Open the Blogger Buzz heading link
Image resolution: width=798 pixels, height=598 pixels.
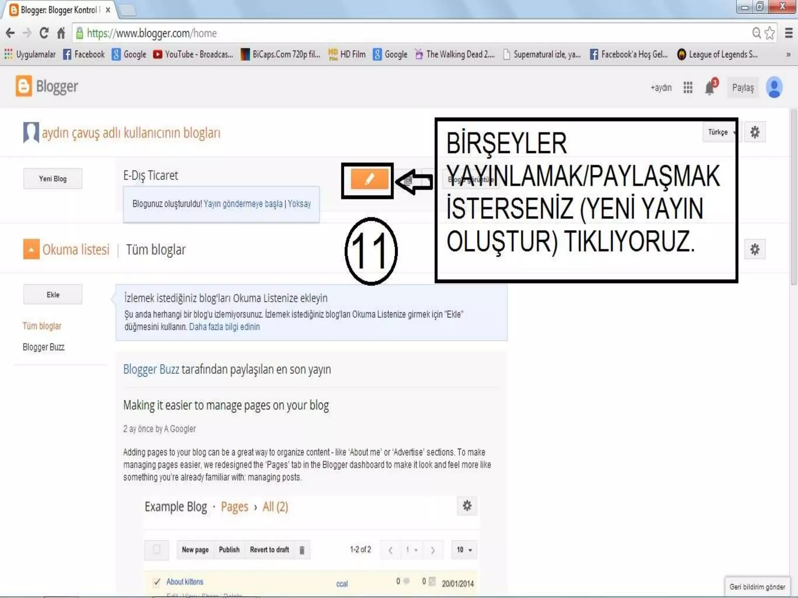(x=151, y=369)
